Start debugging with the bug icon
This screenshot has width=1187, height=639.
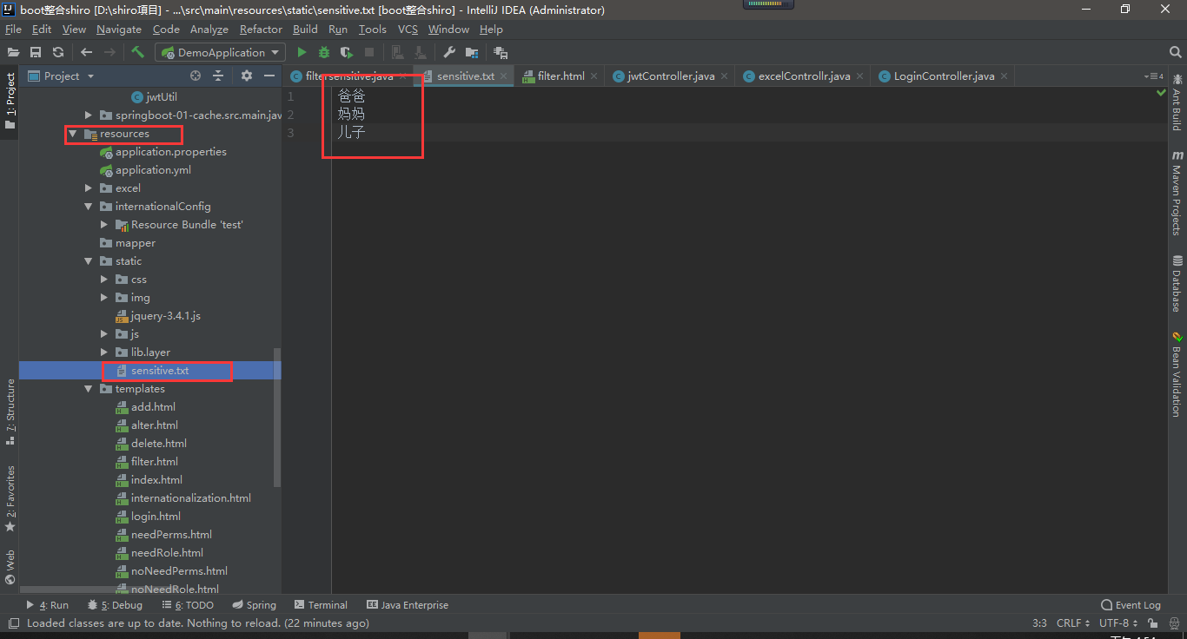pyautogui.click(x=324, y=52)
